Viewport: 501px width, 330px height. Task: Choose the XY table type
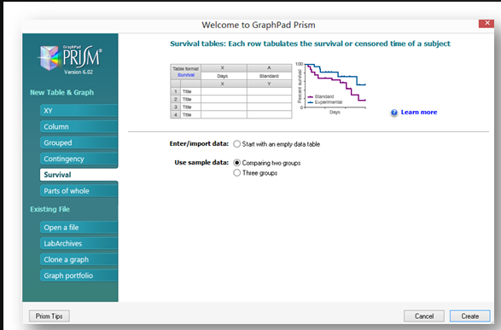pyautogui.click(x=79, y=110)
